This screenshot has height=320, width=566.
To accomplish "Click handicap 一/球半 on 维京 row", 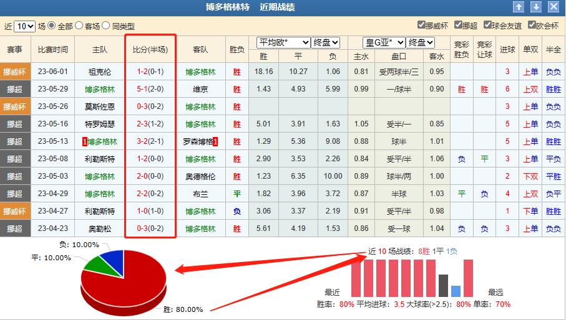I will pyautogui.click(x=399, y=89).
